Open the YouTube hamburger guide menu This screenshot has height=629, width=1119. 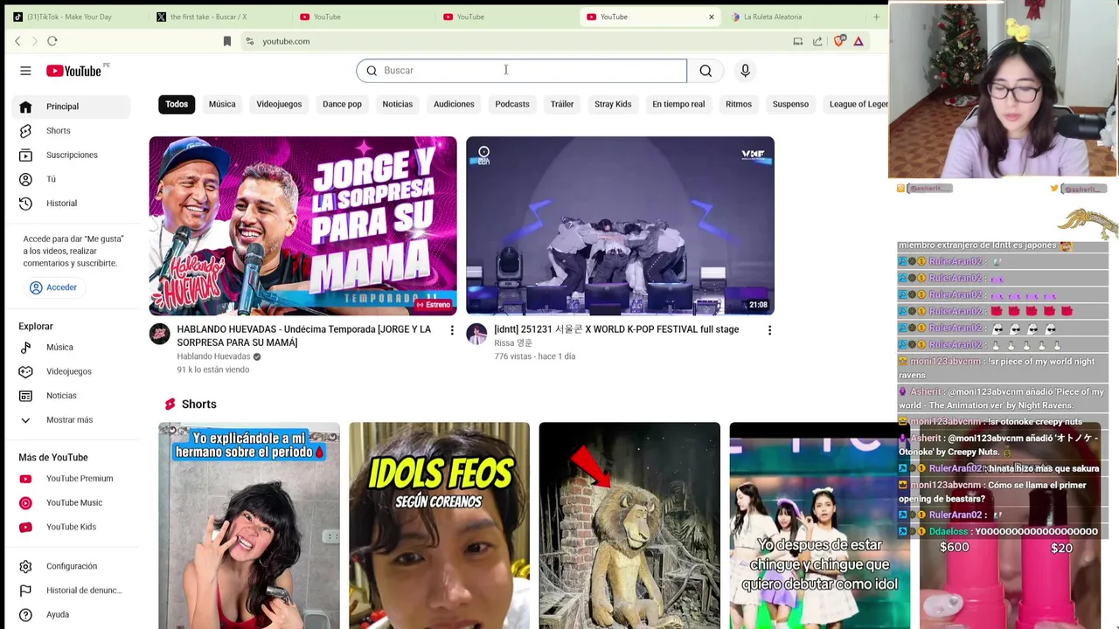[x=25, y=71]
